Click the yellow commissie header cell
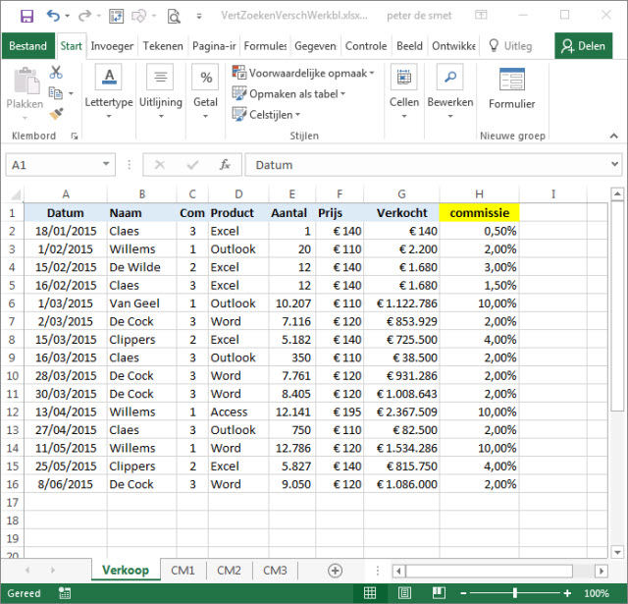The width and height of the screenshot is (628, 604). (x=480, y=213)
